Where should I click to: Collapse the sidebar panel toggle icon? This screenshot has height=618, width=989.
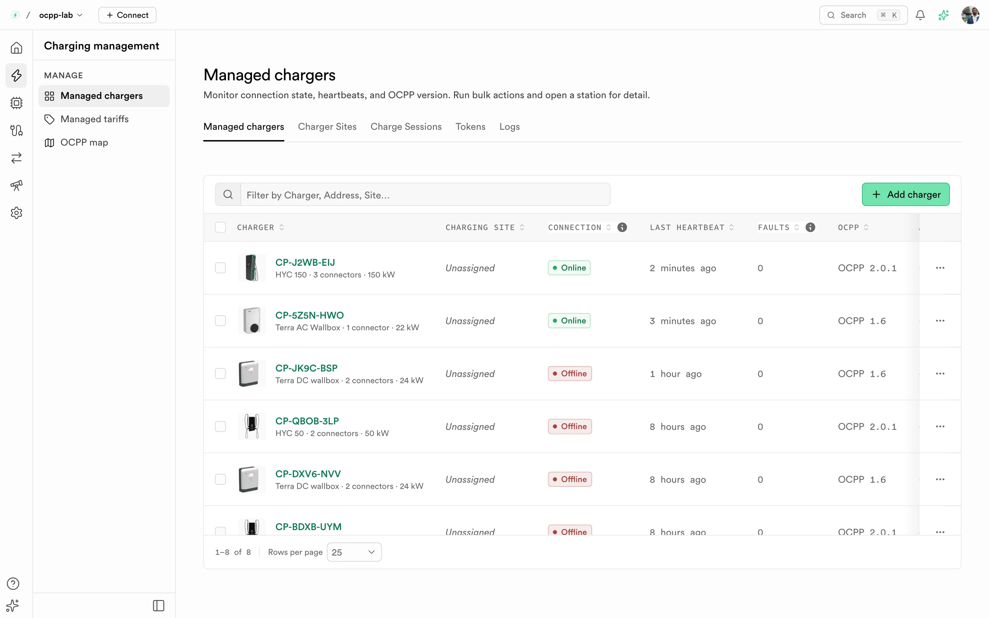[x=159, y=605]
